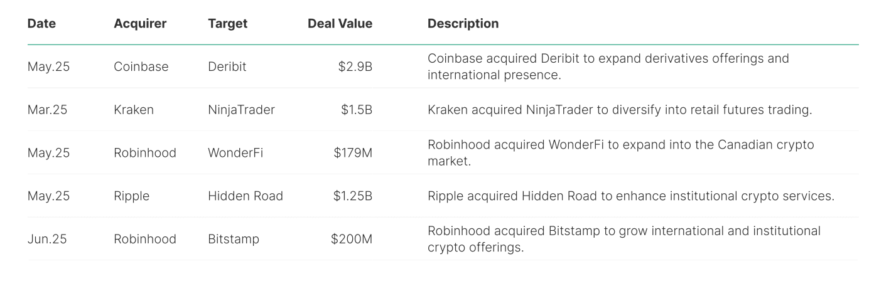Select the Bitstamp target cell
The image size is (874, 286).
(234, 239)
